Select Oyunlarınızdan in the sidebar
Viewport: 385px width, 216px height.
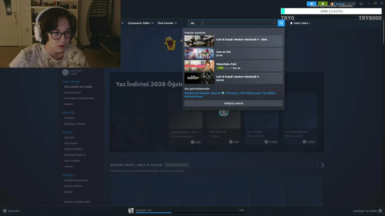[x=72, y=92]
